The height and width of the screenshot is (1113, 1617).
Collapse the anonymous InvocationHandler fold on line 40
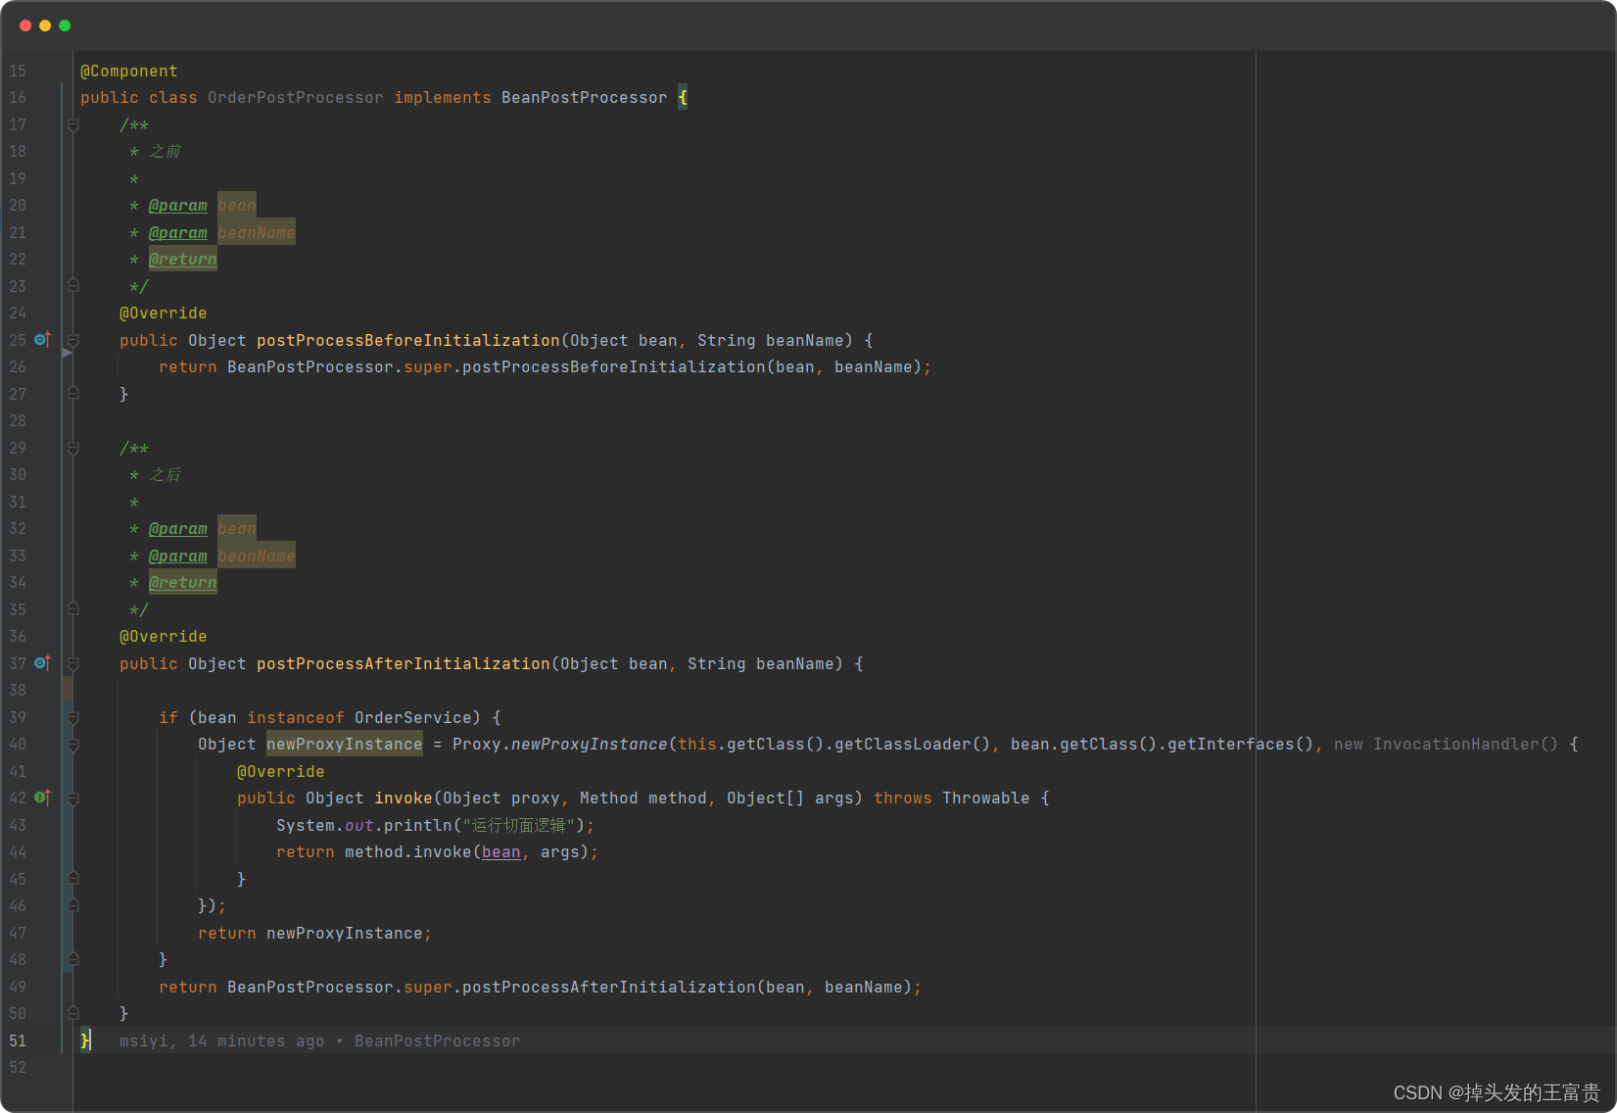(x=73, y=745)
